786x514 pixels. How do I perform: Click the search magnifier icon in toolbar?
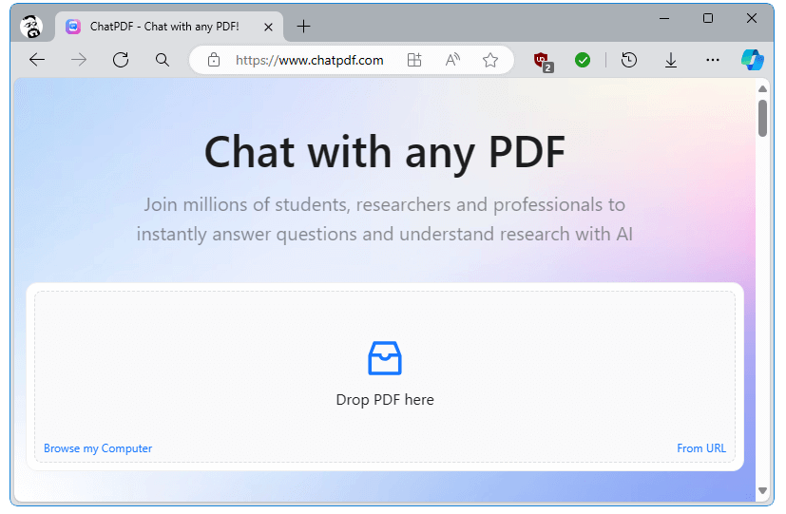pos(162,60)
